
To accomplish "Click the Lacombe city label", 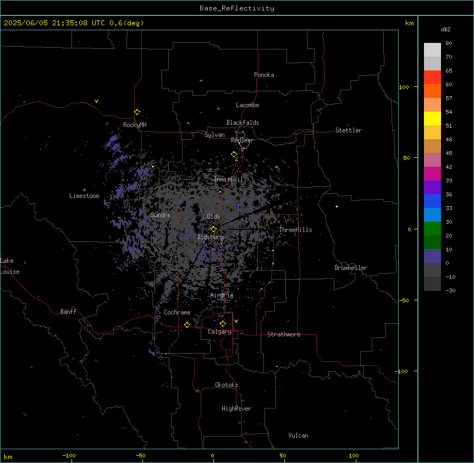I will 247,105.
